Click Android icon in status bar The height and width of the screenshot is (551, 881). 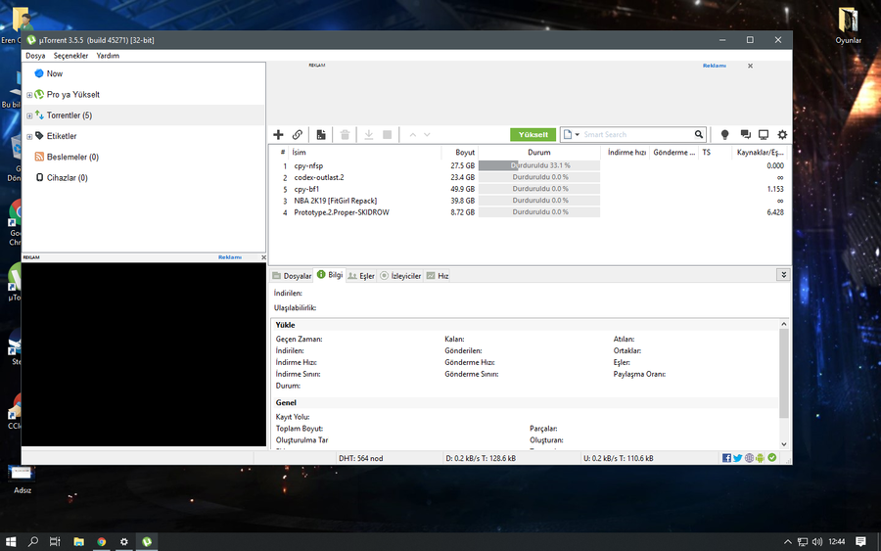coord(761,458)
